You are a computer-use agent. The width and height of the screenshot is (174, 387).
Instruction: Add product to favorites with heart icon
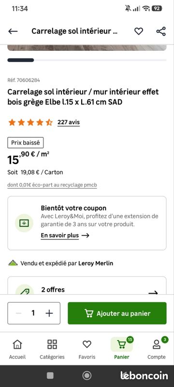click(x=139, y=31)
